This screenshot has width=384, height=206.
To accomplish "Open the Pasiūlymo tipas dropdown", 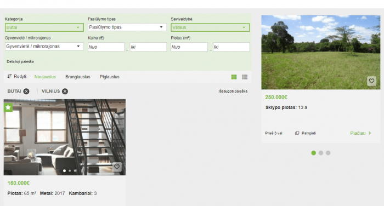I will click(127, 27).
